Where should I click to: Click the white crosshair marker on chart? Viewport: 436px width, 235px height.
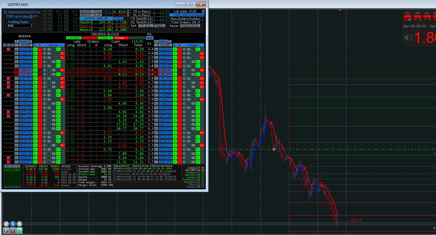pyautogui.click(x=274, y=149)
